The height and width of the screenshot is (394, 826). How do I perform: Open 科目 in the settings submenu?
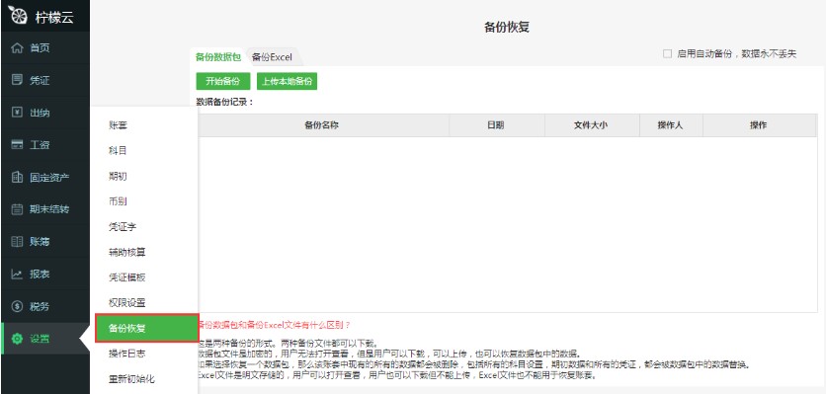118,151
